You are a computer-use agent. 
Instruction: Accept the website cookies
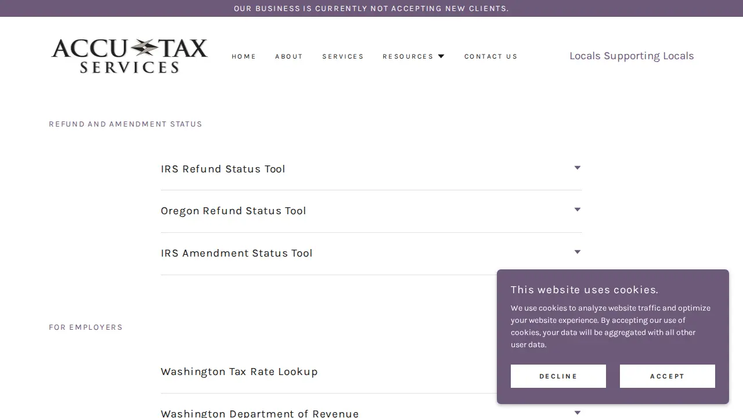click(x=668, y=376)
